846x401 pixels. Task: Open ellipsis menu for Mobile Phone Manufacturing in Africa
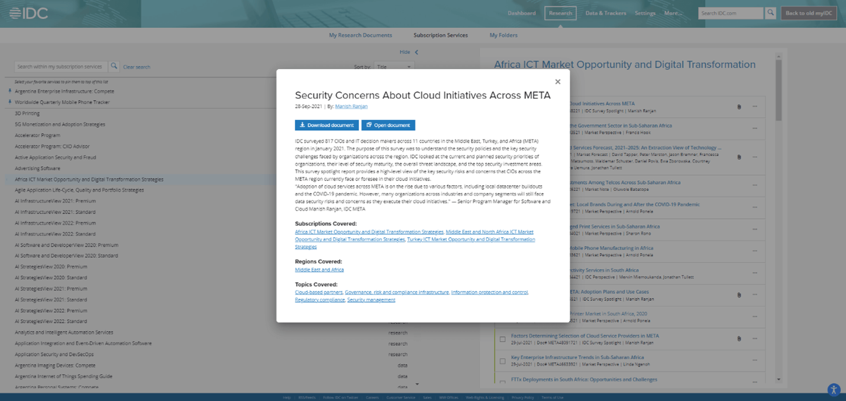pos(755,251)
